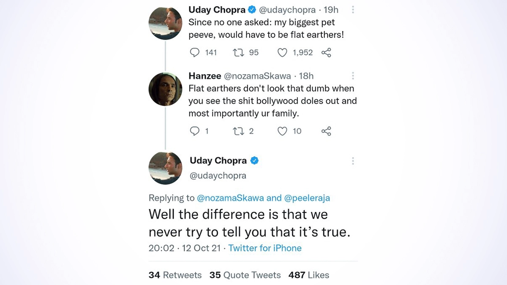Image resolution: width=507 pixels, height=285 pixels.
Task: Open more options menu on Hanzee's tweet
Action: pyautogui.click(x=353, y=76)
